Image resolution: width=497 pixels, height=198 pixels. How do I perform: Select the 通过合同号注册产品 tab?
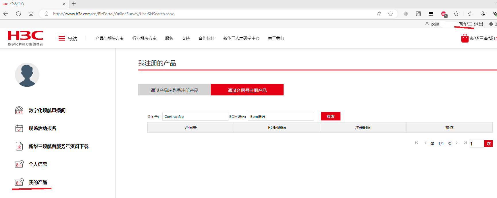pyautogui.click(x=247, y=90)
